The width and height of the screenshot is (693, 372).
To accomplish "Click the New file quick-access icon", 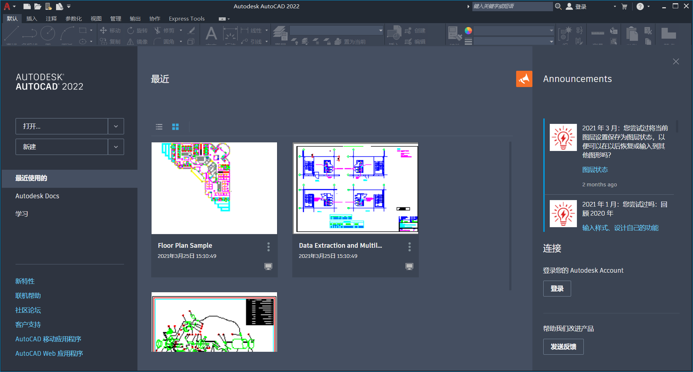I will tap(27, 6).
